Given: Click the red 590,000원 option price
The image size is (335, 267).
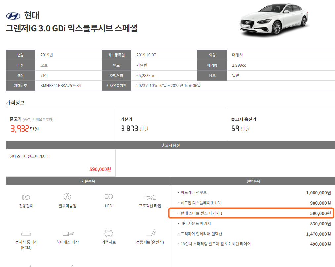Looking at the screenshot, I should pos(100,169).
